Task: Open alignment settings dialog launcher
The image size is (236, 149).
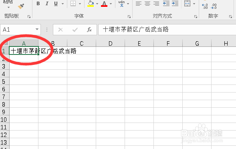Action: point(196,16)
